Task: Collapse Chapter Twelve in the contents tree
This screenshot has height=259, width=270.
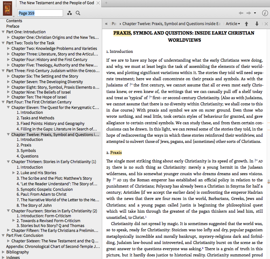Action: (8, 134)
